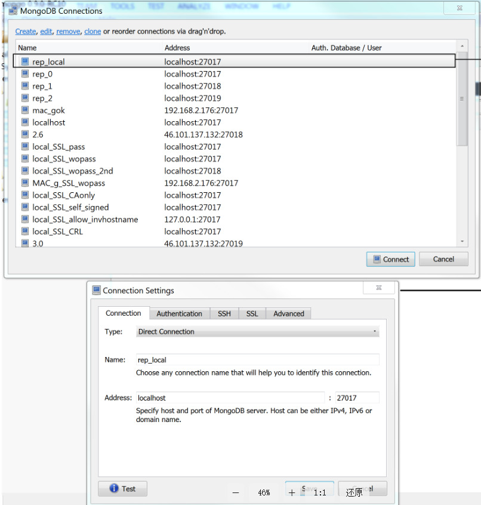Open the SSL tab

coord(252,314)
